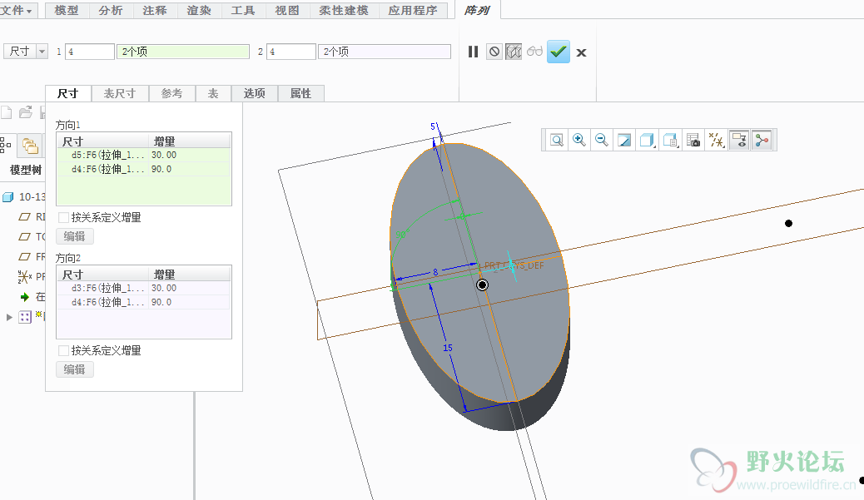
Task: Switch to the 工具 ribbon tab
Action: [x=243, y=10]
